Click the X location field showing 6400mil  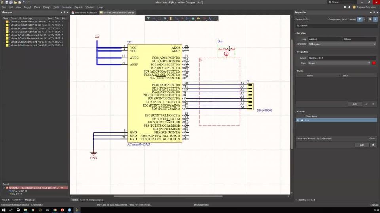point(325,39)
